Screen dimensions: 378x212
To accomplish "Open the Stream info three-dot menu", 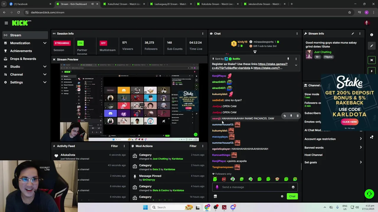I will click(360, 34).
